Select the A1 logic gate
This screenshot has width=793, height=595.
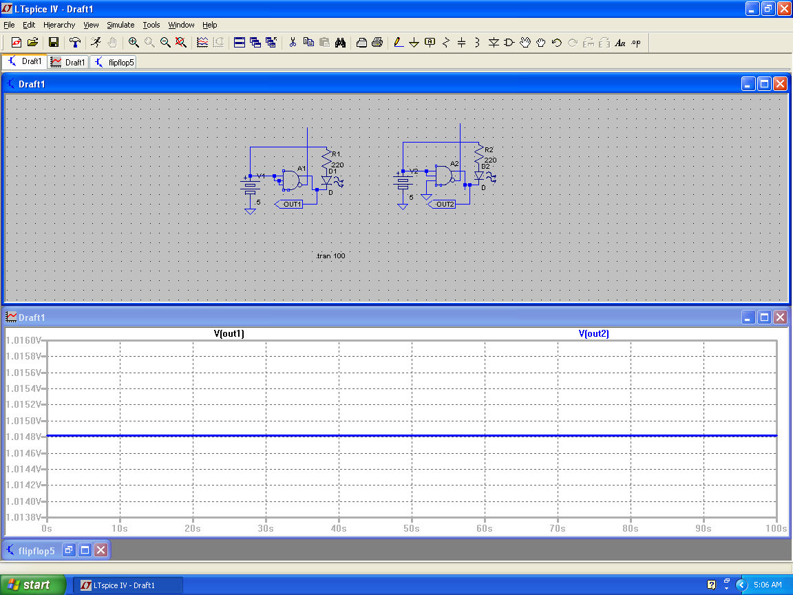coord(291,180)
